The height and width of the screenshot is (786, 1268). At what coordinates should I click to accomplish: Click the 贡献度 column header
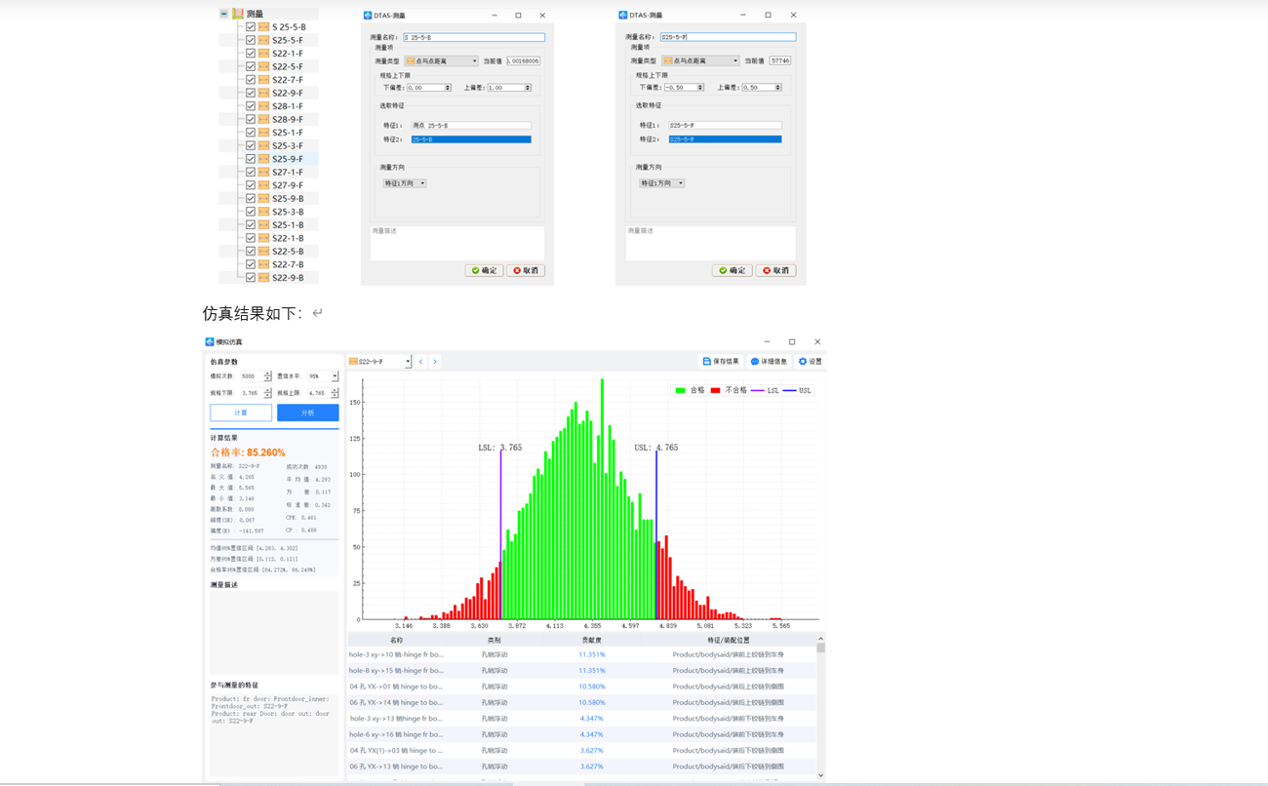(591, 641)
